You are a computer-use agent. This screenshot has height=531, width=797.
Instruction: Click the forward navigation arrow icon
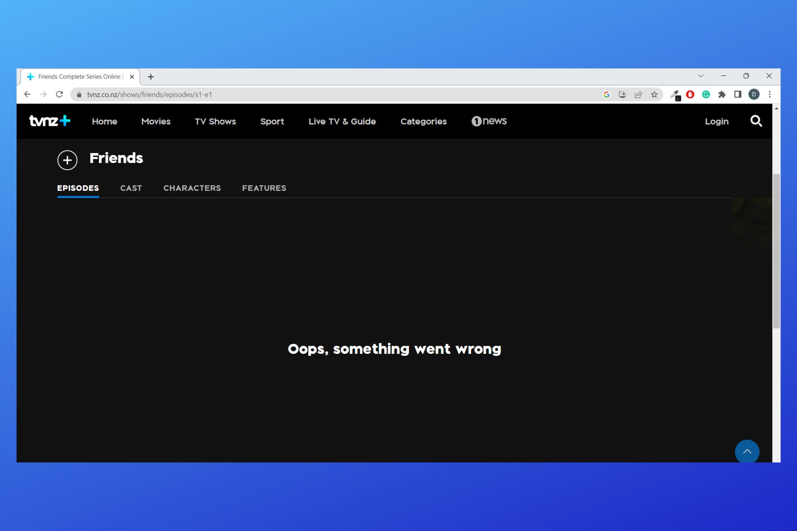click(43, 94)
